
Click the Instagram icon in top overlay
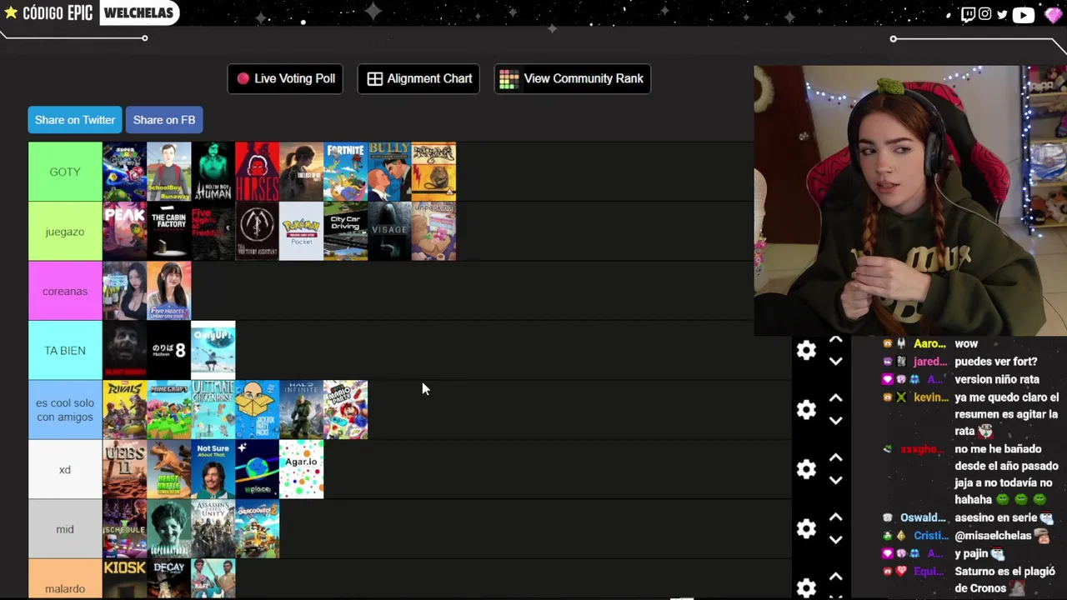(x=985, y=14)
